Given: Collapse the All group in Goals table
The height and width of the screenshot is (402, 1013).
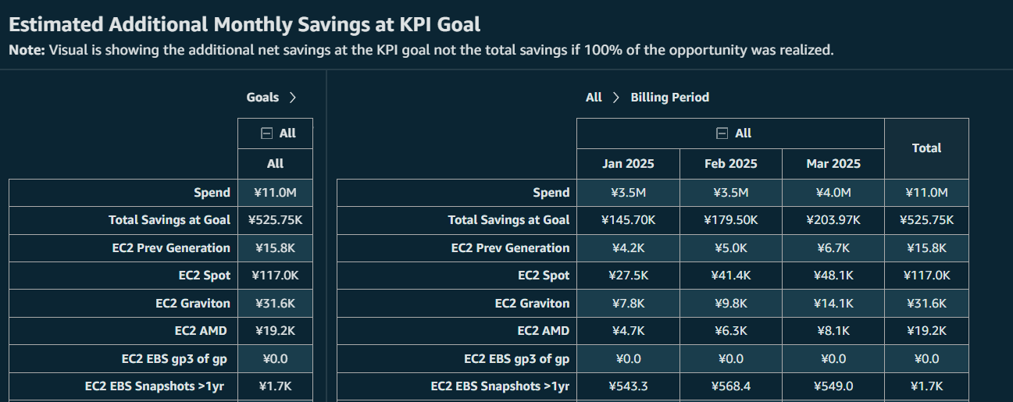Looking at the screenshot, I should tap(266, 133).
